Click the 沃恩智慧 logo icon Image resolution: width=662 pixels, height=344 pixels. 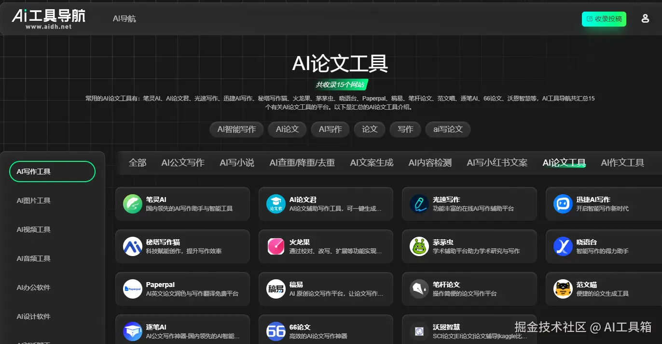point(419,331)
